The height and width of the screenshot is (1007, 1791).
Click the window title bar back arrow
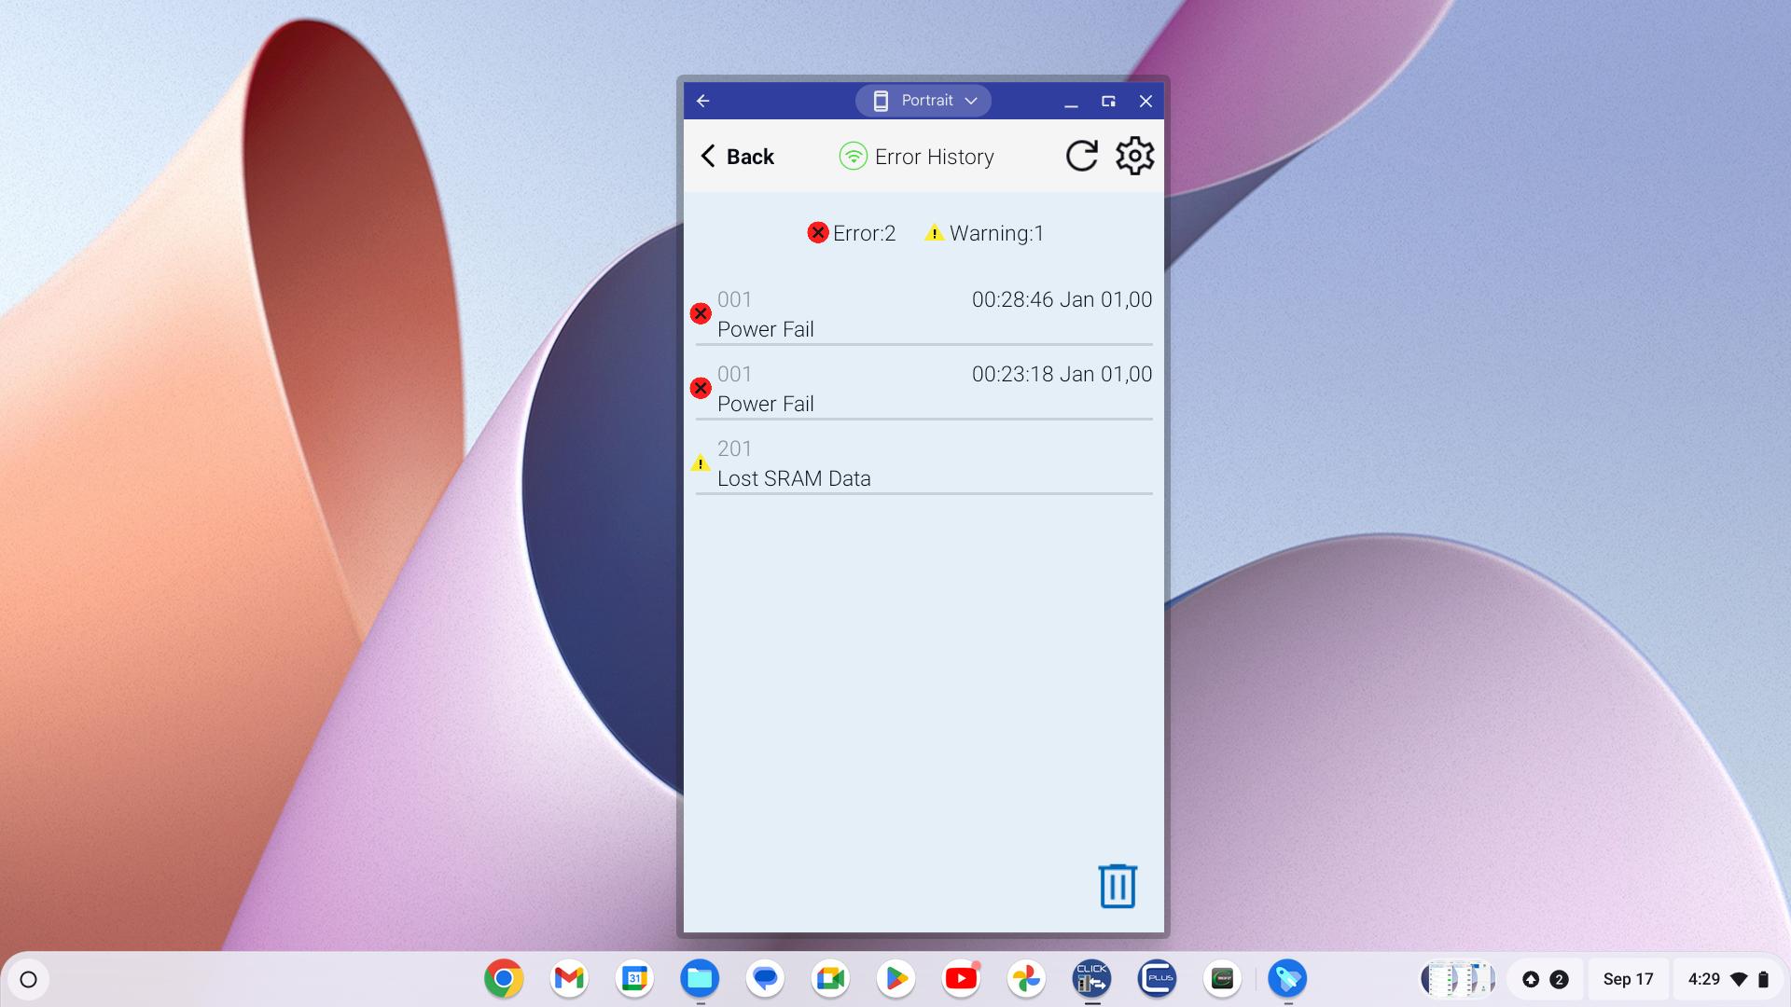(x=703, y=101)
